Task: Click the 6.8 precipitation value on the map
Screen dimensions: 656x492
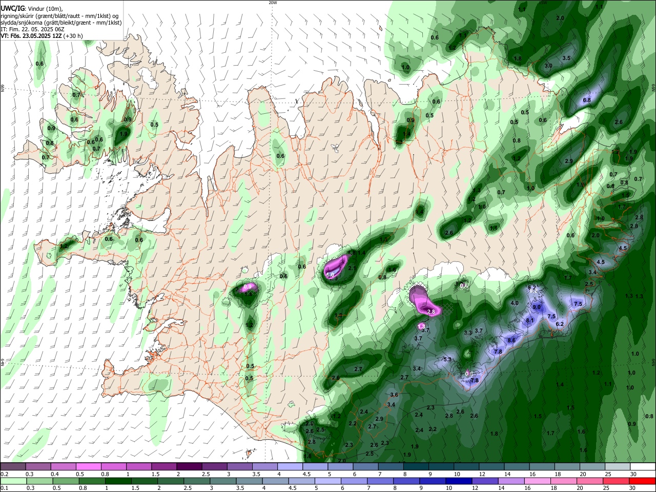Action: [587, 100]
